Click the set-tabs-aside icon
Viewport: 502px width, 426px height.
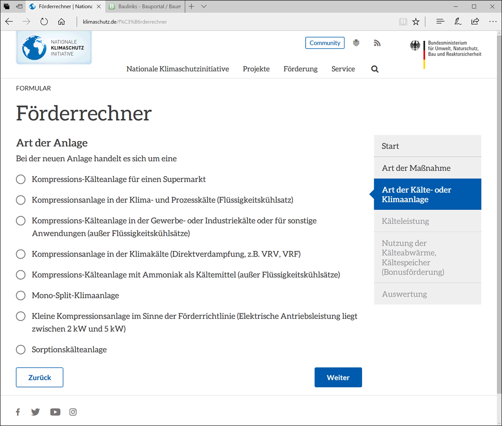pyautogui.click(x=19, y=7)
